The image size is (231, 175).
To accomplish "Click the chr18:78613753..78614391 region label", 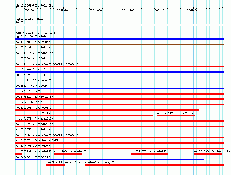I will click(x=34, y=6).
